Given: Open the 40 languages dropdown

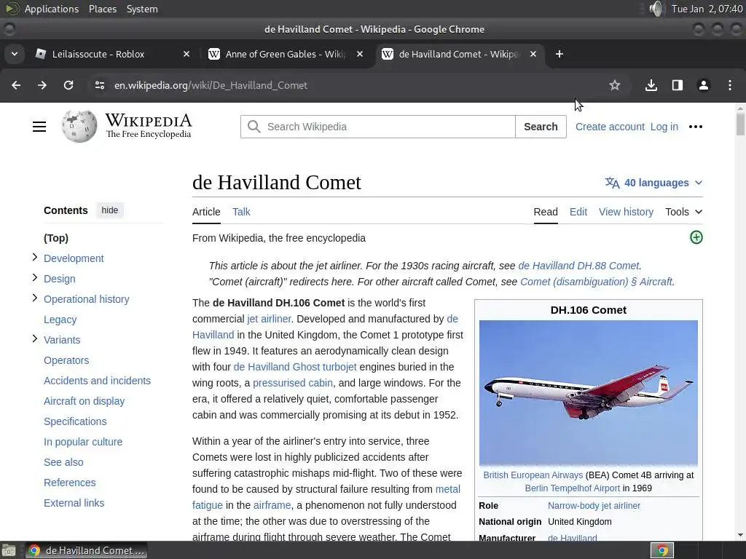Looking at the screenshot, I should click(654, 183).
